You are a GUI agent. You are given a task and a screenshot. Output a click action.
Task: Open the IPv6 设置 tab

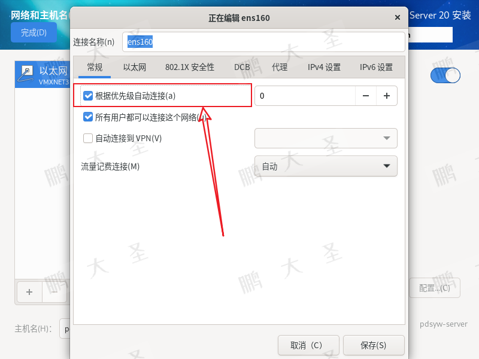tap(377, 67)
